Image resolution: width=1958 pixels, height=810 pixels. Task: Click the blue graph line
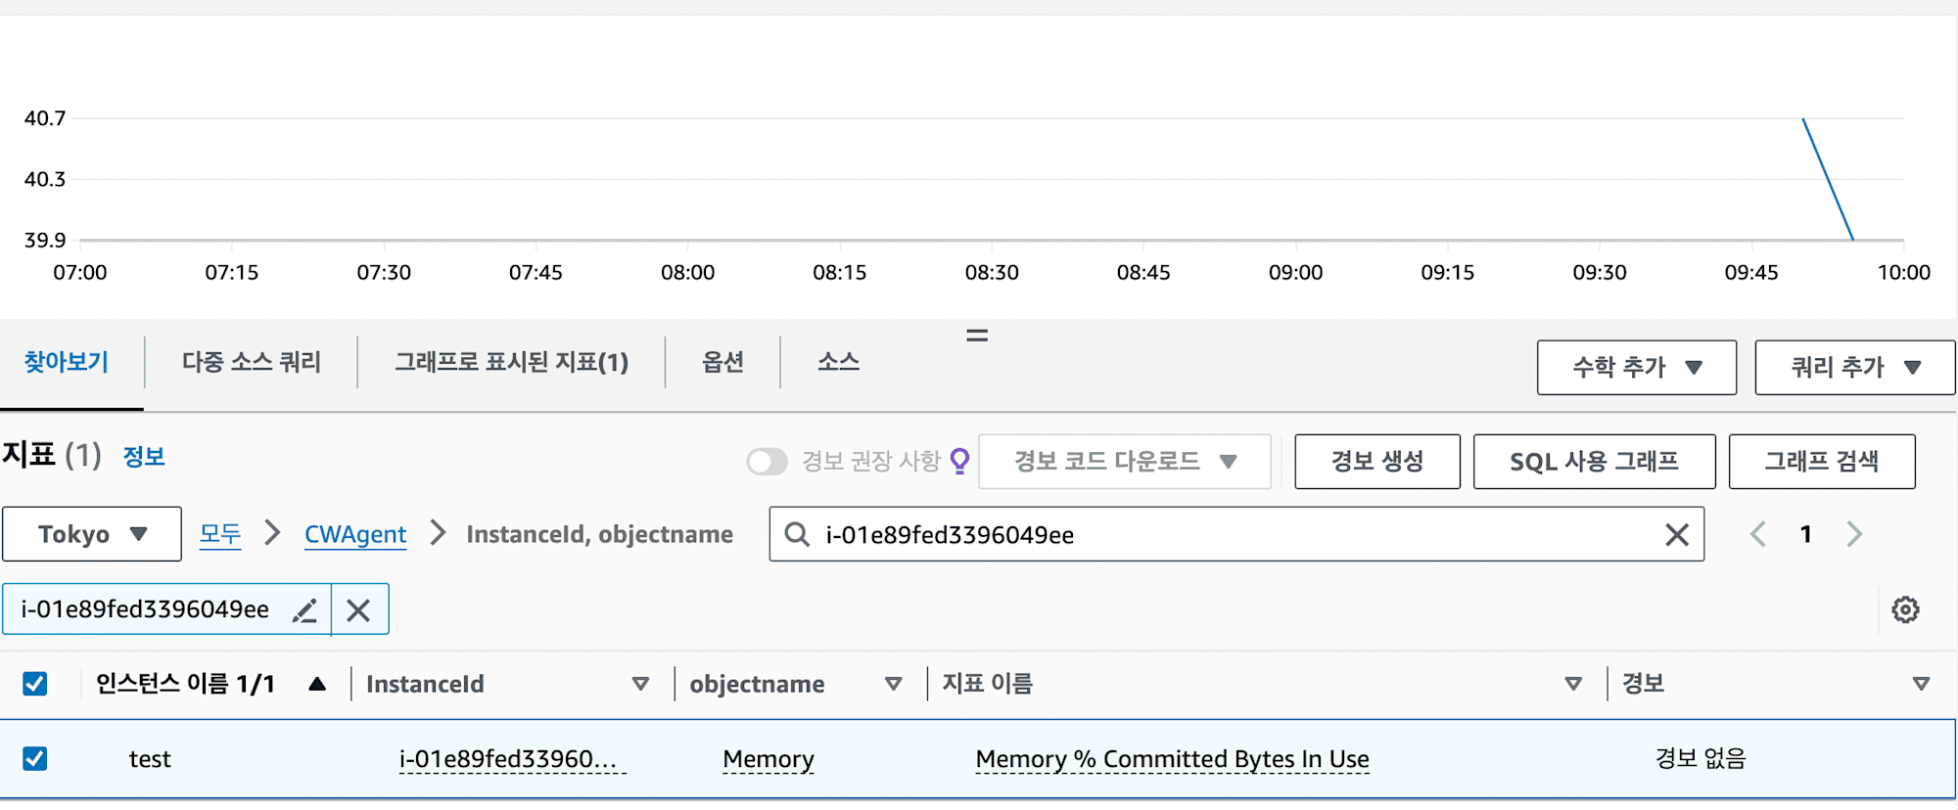1828,179
